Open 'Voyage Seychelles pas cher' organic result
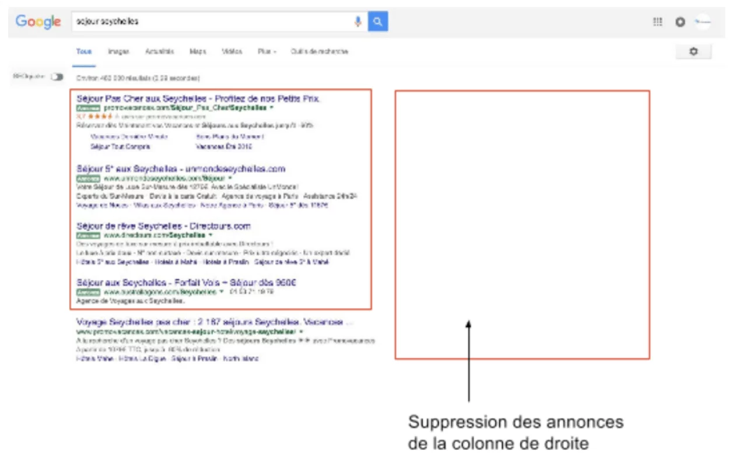This screenshot has height=465, width=730. (x=215, y=321)
